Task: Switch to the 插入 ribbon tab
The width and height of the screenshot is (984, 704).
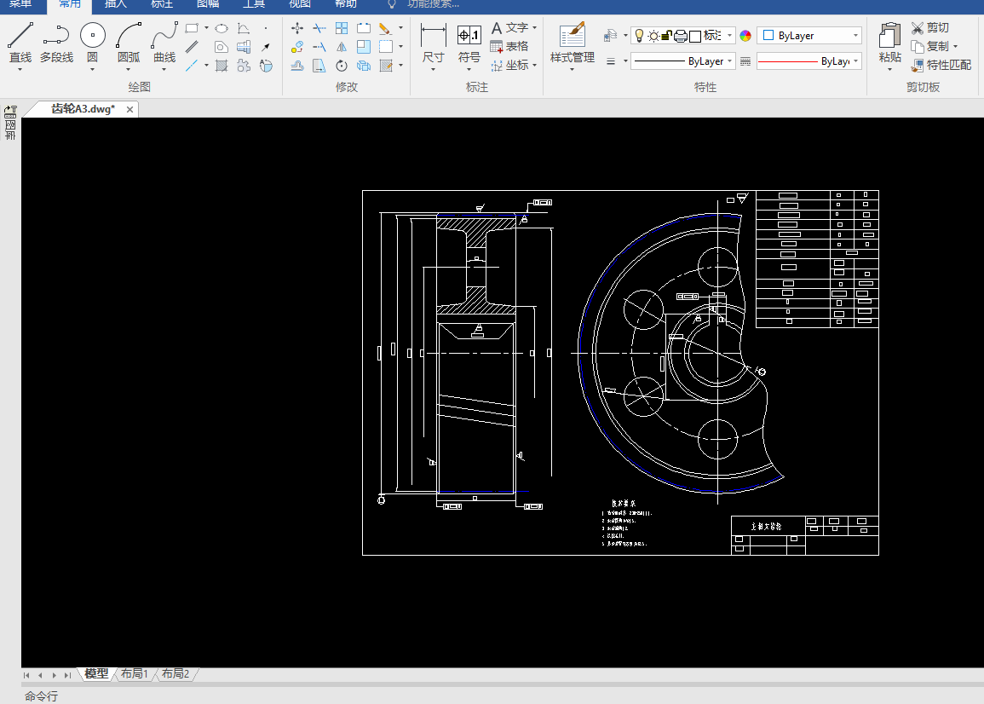Action: 115,4
